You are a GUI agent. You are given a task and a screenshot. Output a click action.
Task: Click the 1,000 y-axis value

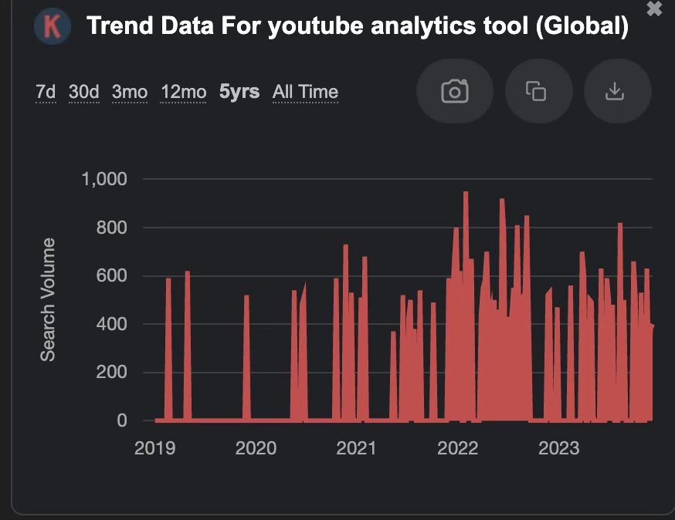(104, 179)
